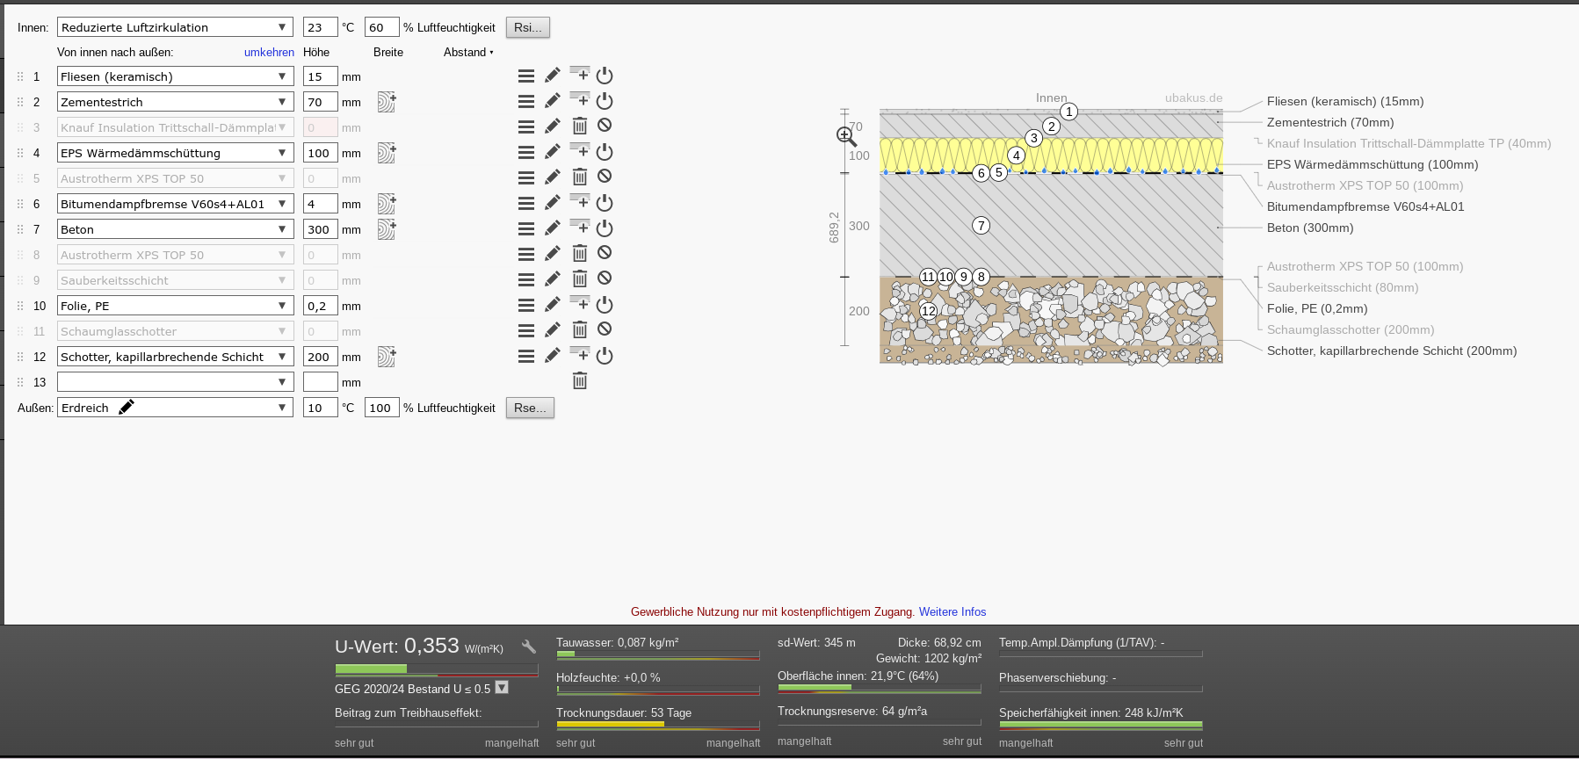Add an inhomogeneous section to the Schotter layer
1579x759 pixels.
point(387,357)
